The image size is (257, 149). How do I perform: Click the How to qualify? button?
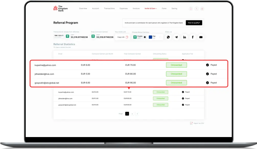pyautogui.click(x=194, y=23)
